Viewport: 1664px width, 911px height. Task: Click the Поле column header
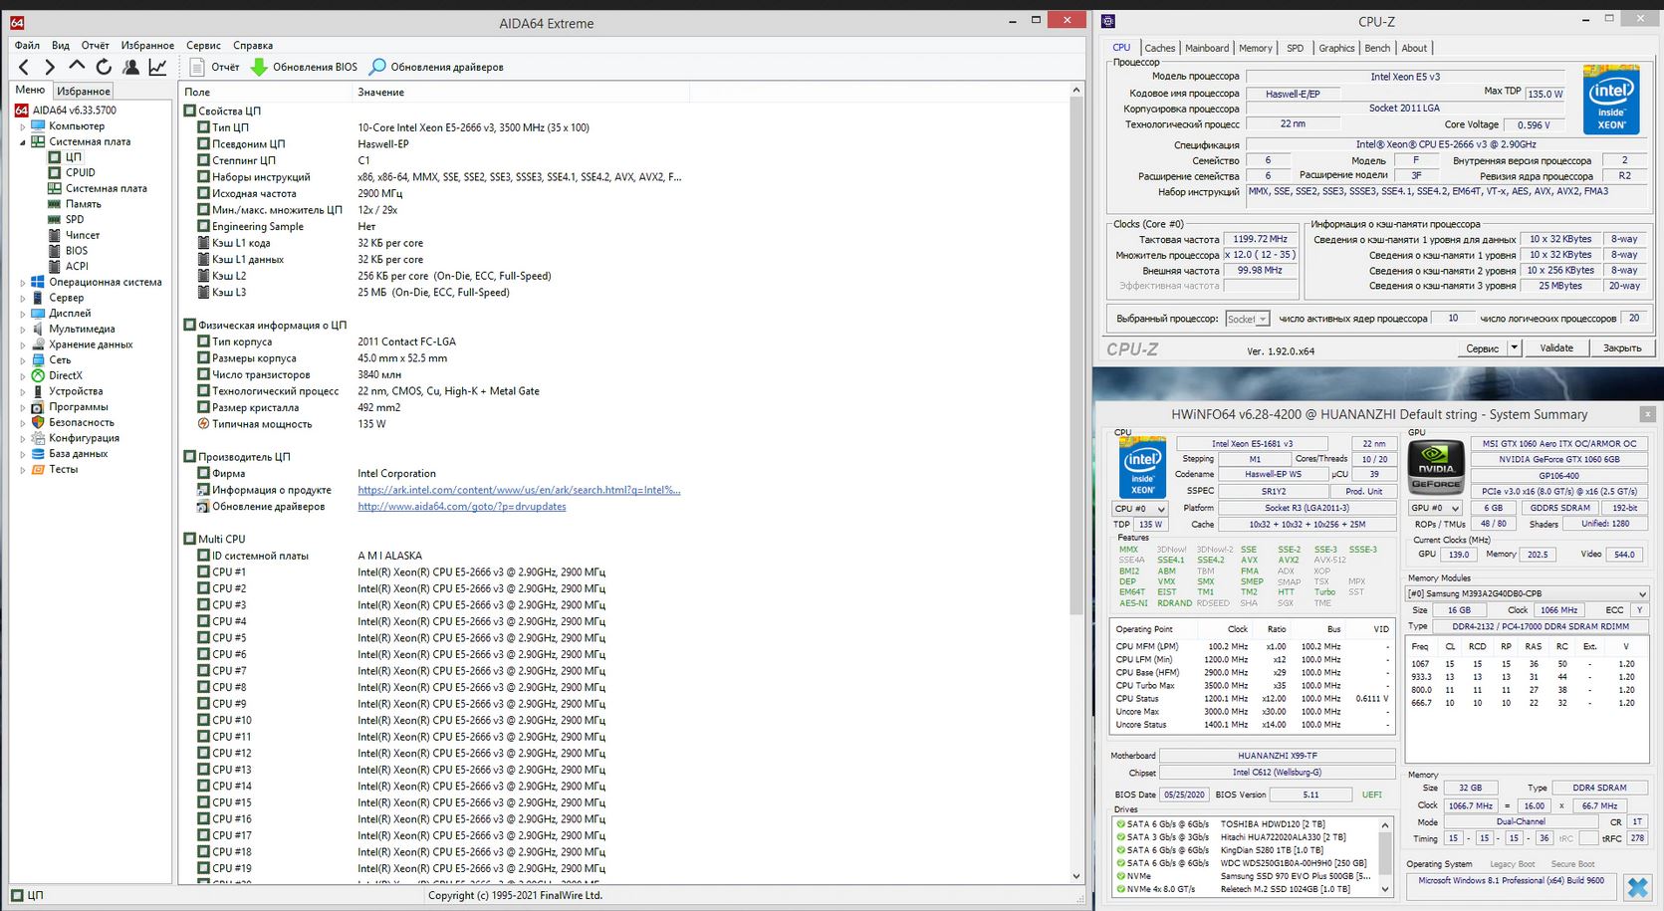[x=266, y=92]
